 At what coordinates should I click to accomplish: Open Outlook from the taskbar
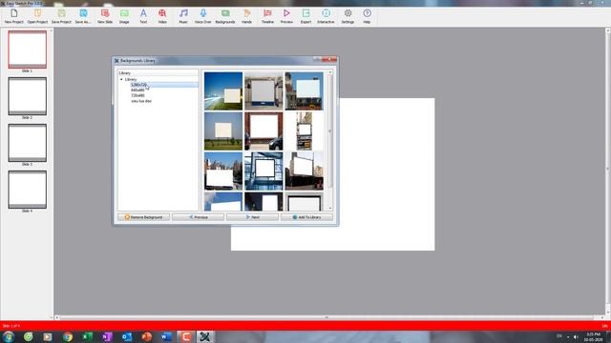[x=127, y=336]
